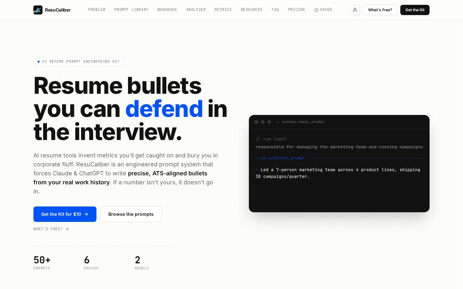The width and height of the screenshot is (463, 289).
Task: Click the What's free? header button
Action: [x=380, y=10]
